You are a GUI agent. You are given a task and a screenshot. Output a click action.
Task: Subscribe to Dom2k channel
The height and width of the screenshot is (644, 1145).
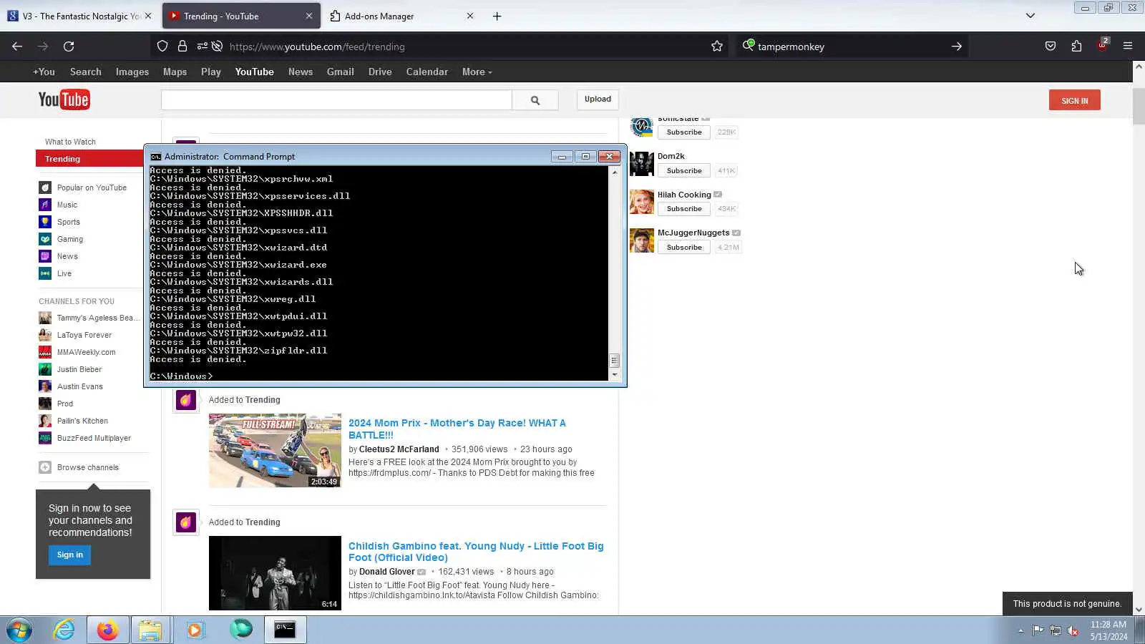[x=684, y=170]
